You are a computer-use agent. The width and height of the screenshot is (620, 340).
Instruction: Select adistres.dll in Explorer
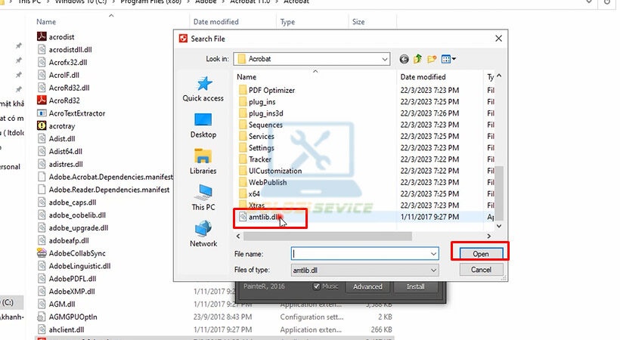click(x=60, y=164)
